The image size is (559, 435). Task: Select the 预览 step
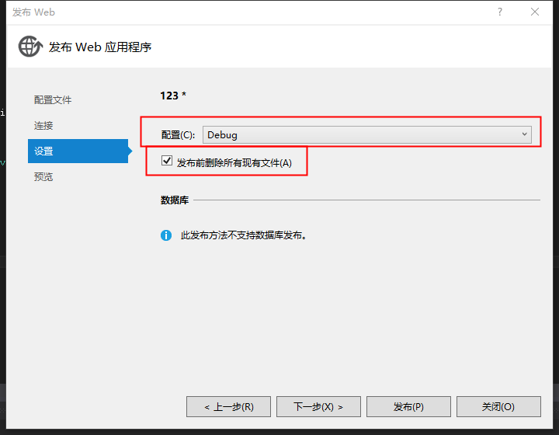pos(43,177)
